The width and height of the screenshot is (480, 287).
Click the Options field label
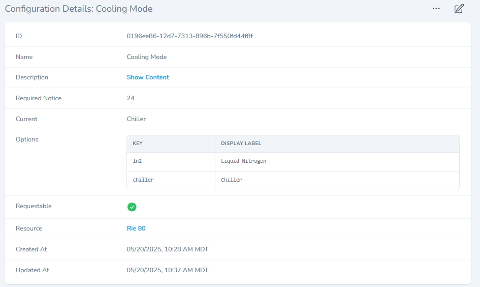click(27, 139)
